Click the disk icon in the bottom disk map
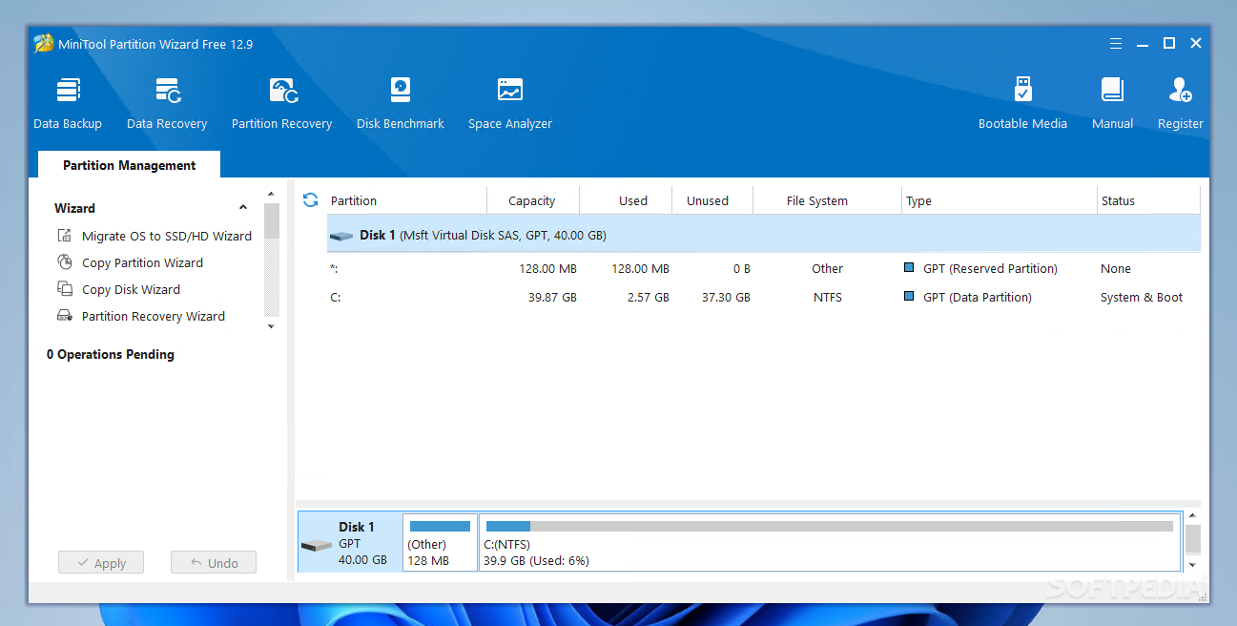Image resolution: width=1237 pixels, height=626 pixels. (x=317, y=546)
